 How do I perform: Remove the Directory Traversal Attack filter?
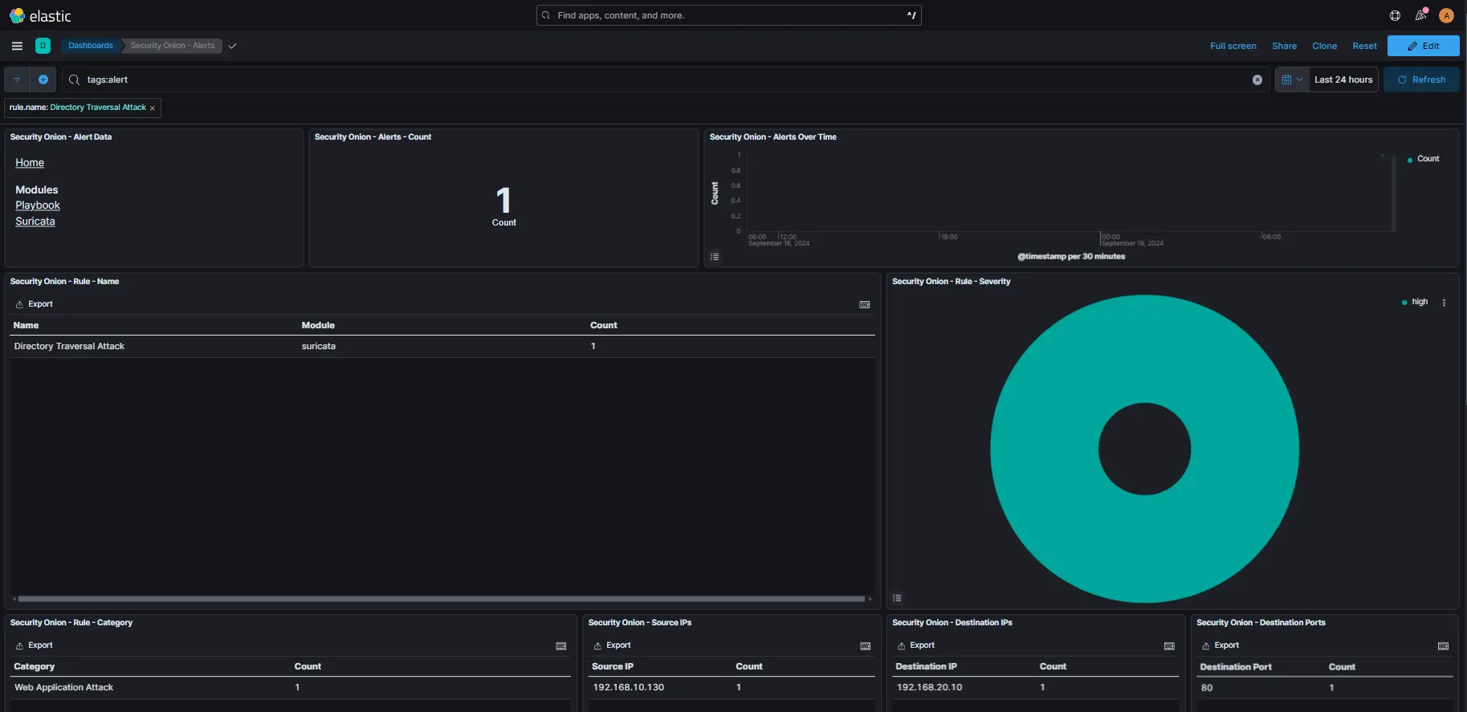pos(153,108)
